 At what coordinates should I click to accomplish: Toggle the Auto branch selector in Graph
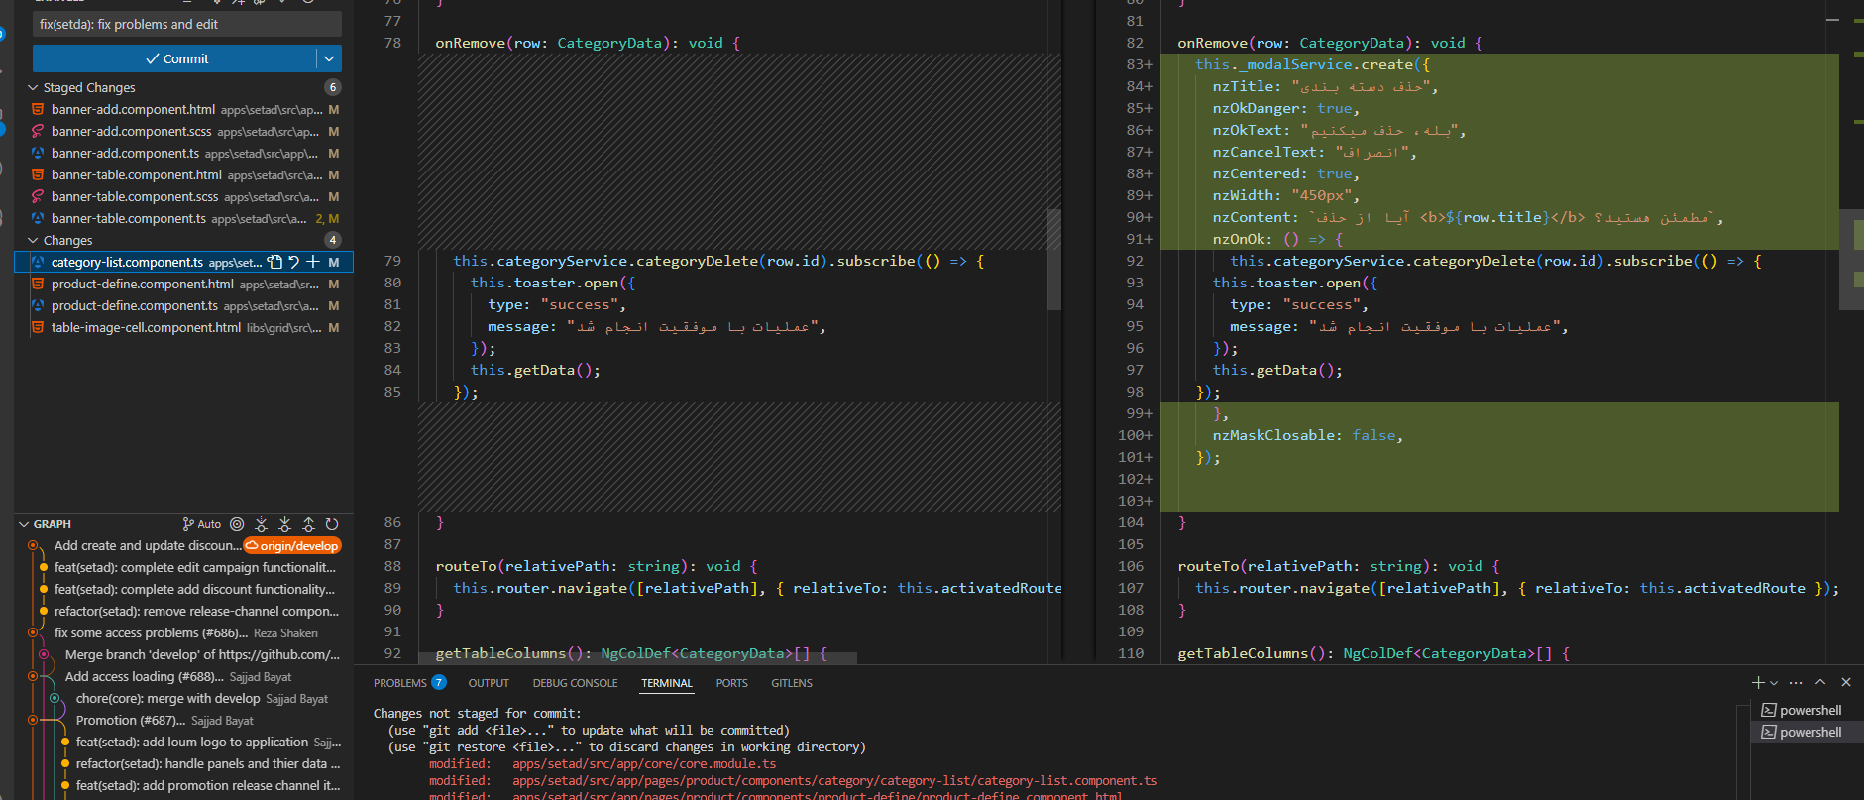(x=202, y=524)
